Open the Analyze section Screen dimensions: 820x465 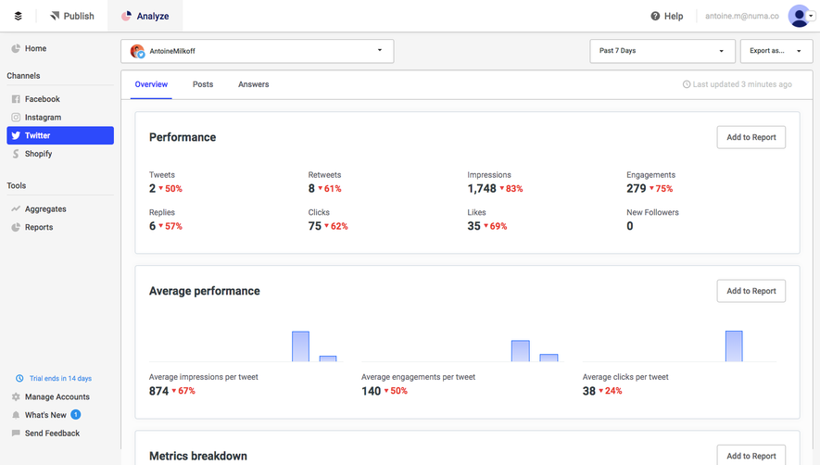coord(145,17)
